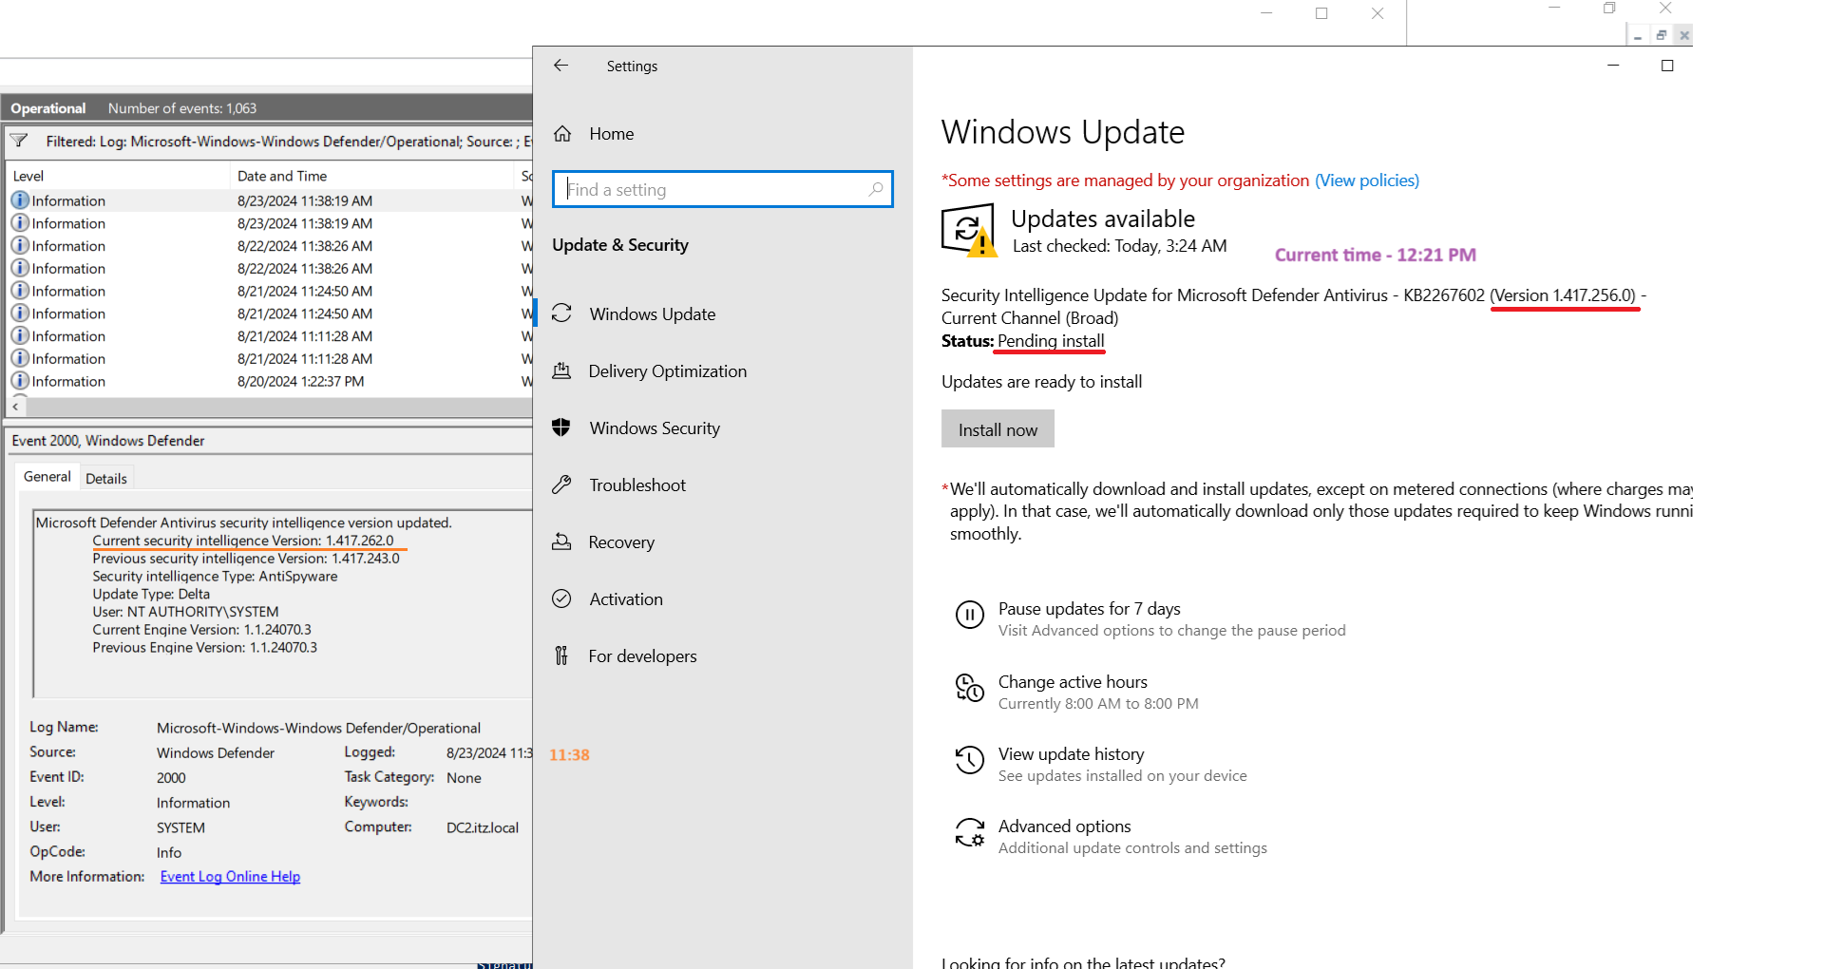Viewport: 1824px width, 969px height.
Task: Sort events by Date and Time column header
Action: [x=371, y=176]
